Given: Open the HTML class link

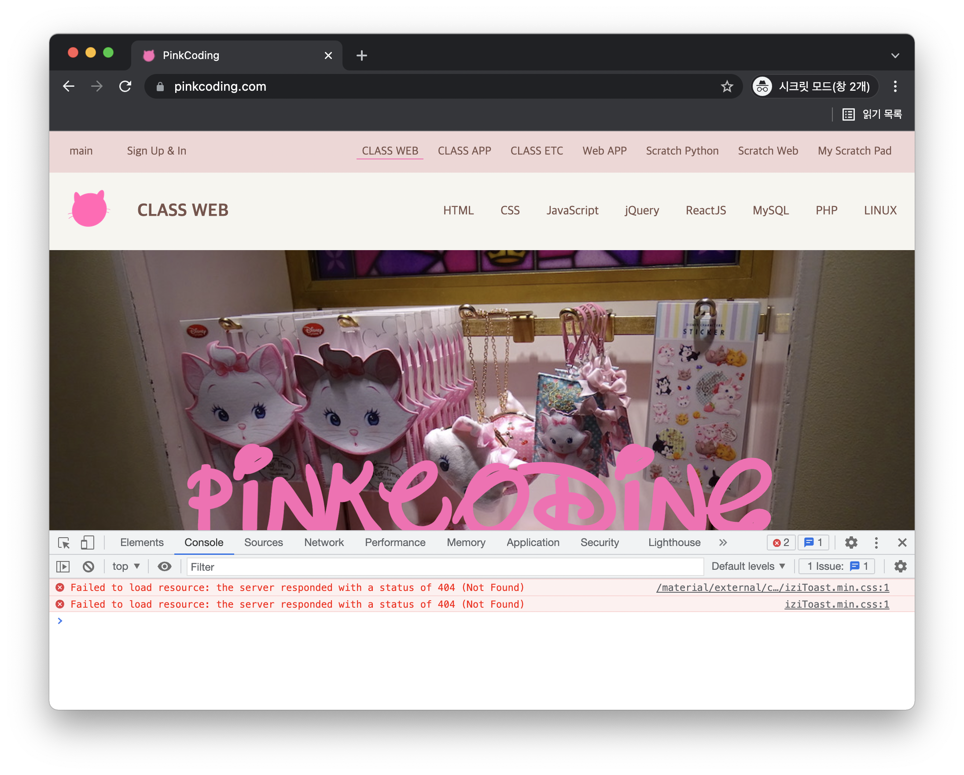Looking at the screenshot, I should click(x=458, y=210).
